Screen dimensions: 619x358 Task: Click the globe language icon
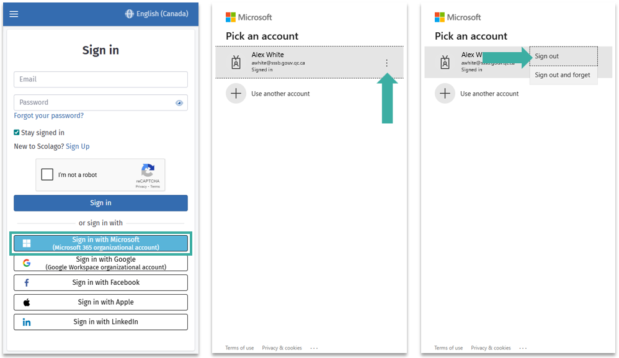(x=130, y=14)
